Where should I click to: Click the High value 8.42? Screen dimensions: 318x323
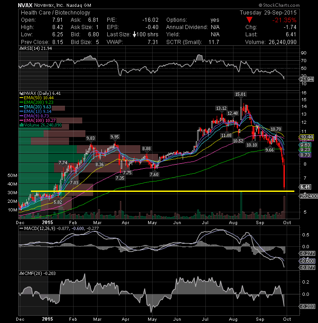click(58, 27)
